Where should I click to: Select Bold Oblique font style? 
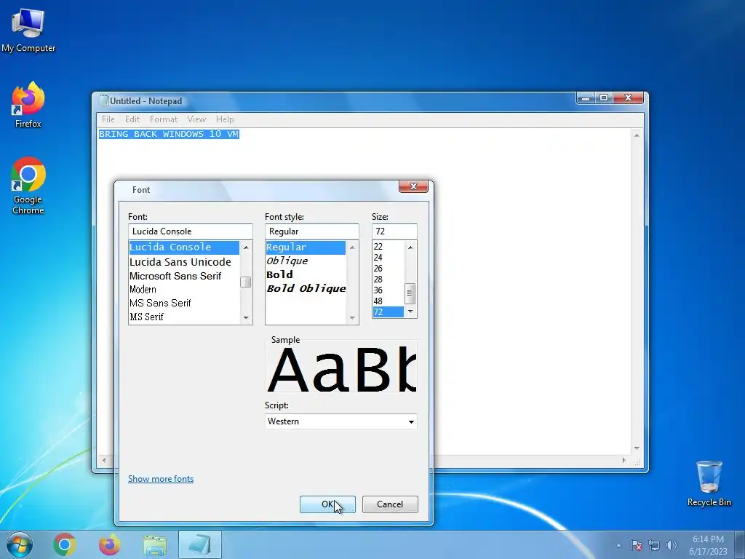tap(306, 288)
